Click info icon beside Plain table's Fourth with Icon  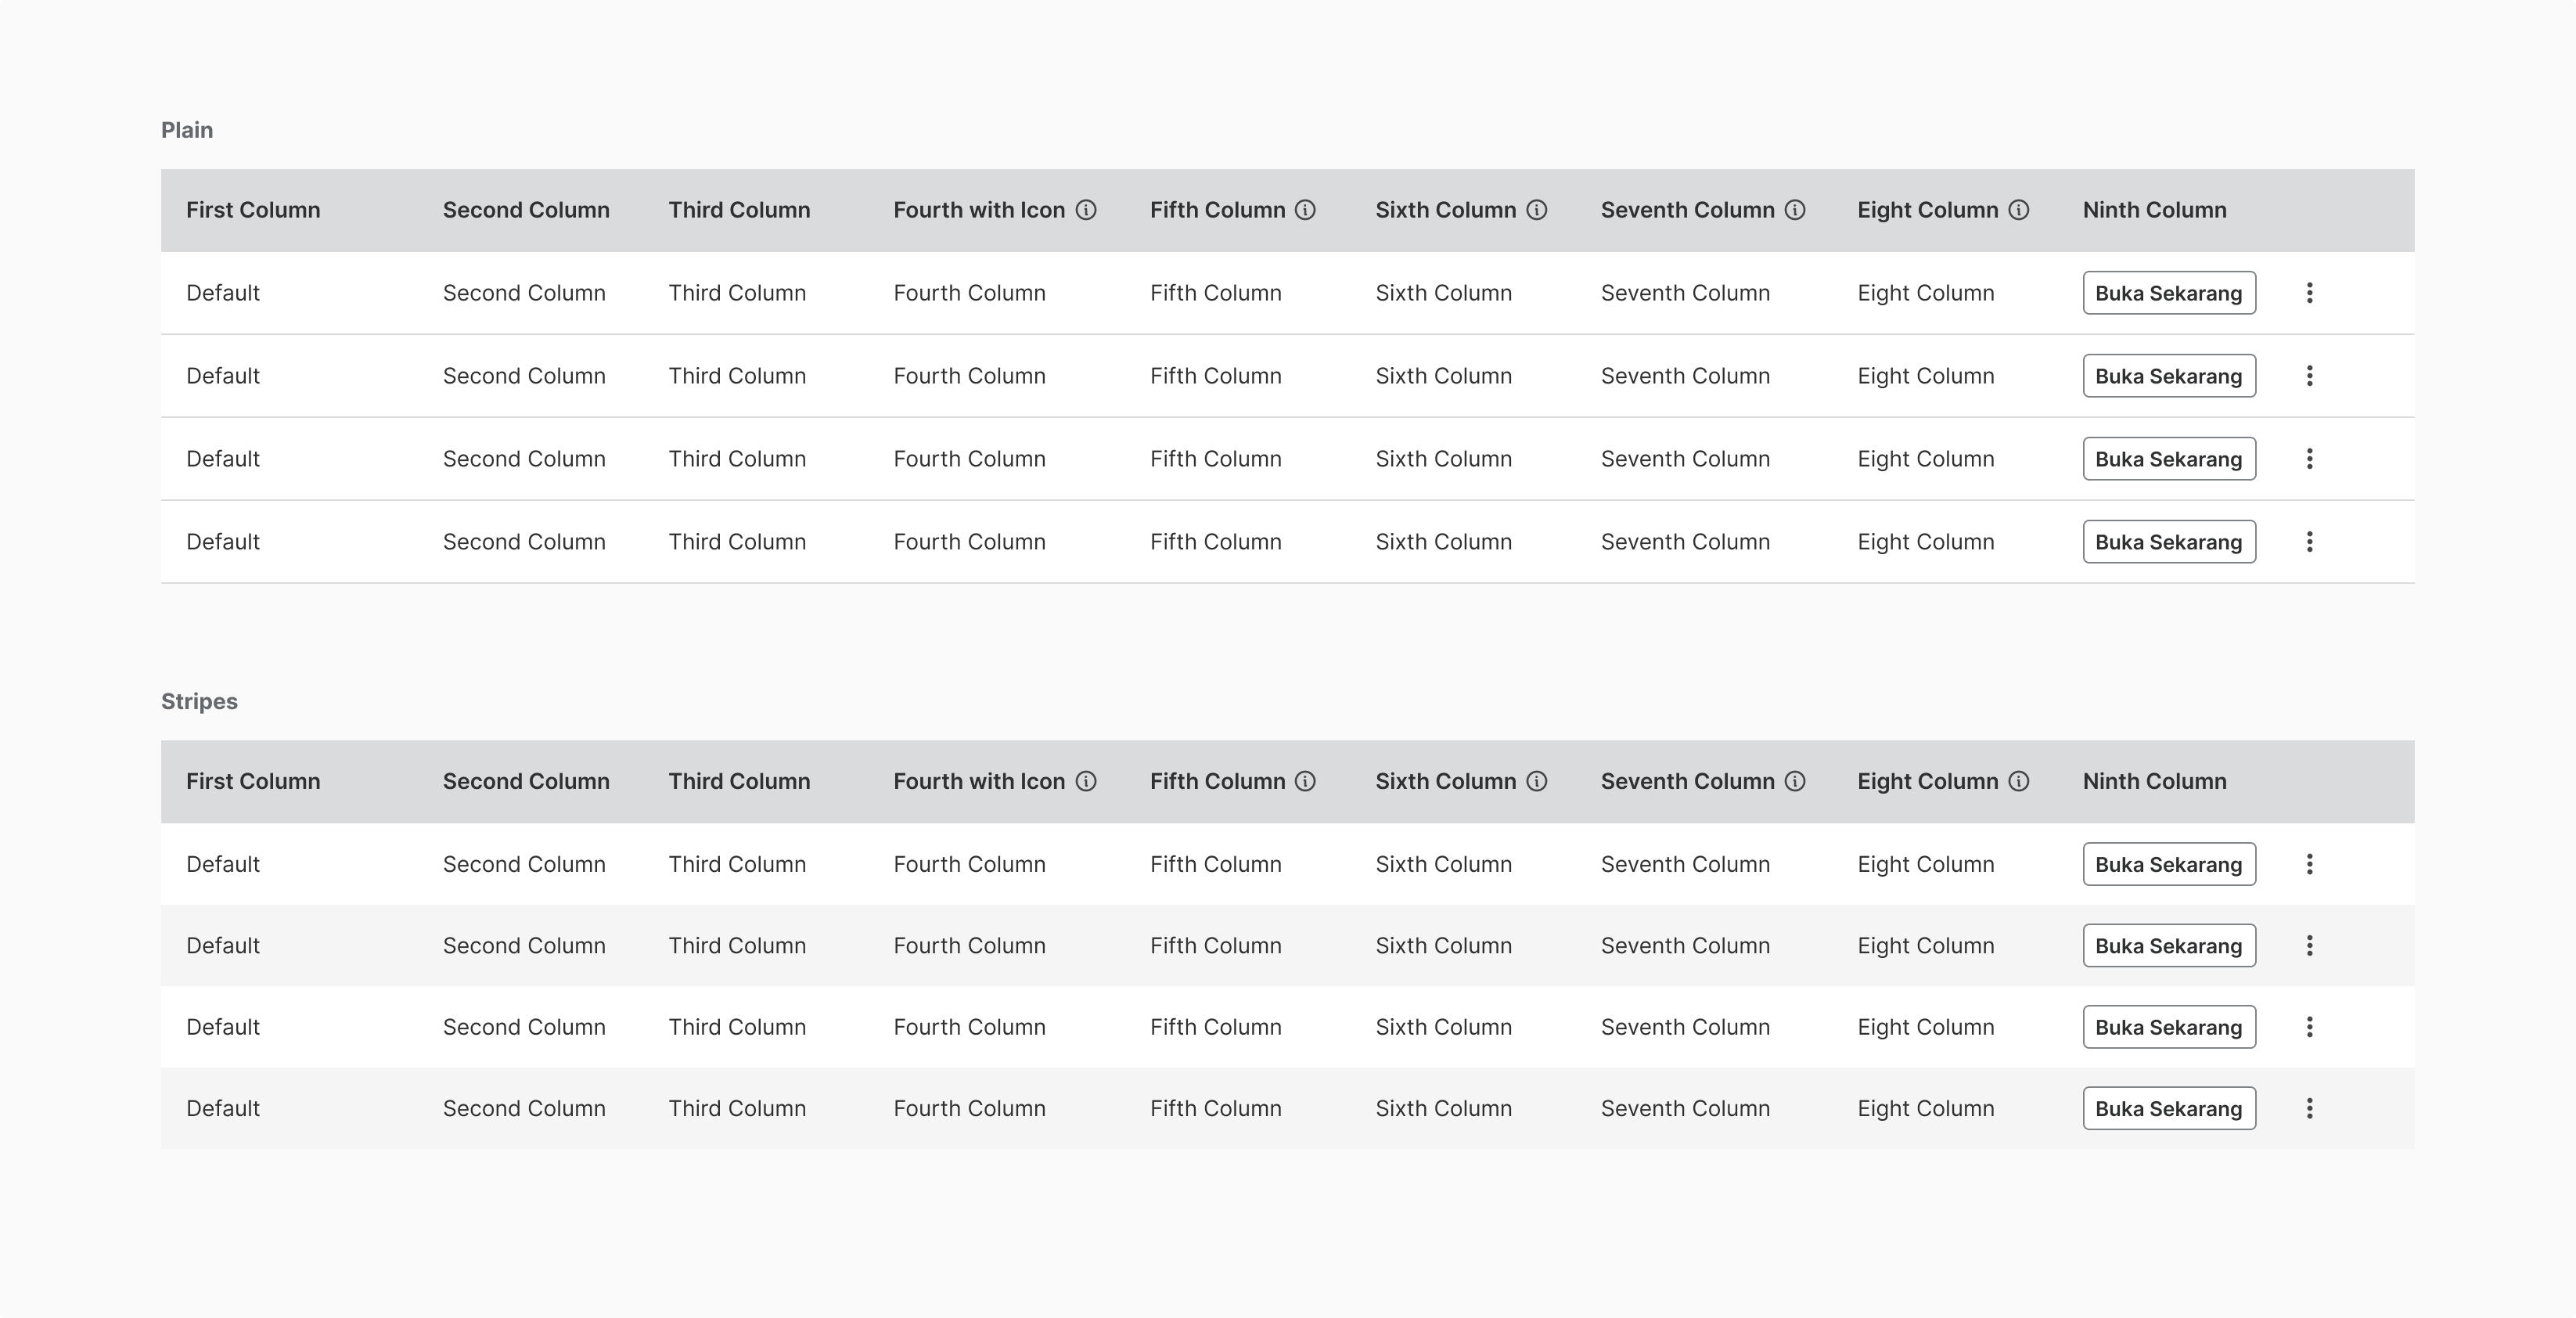click(1086, 210)
